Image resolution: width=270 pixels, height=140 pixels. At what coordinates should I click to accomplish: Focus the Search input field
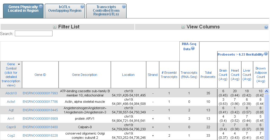[x=34, y=34]
